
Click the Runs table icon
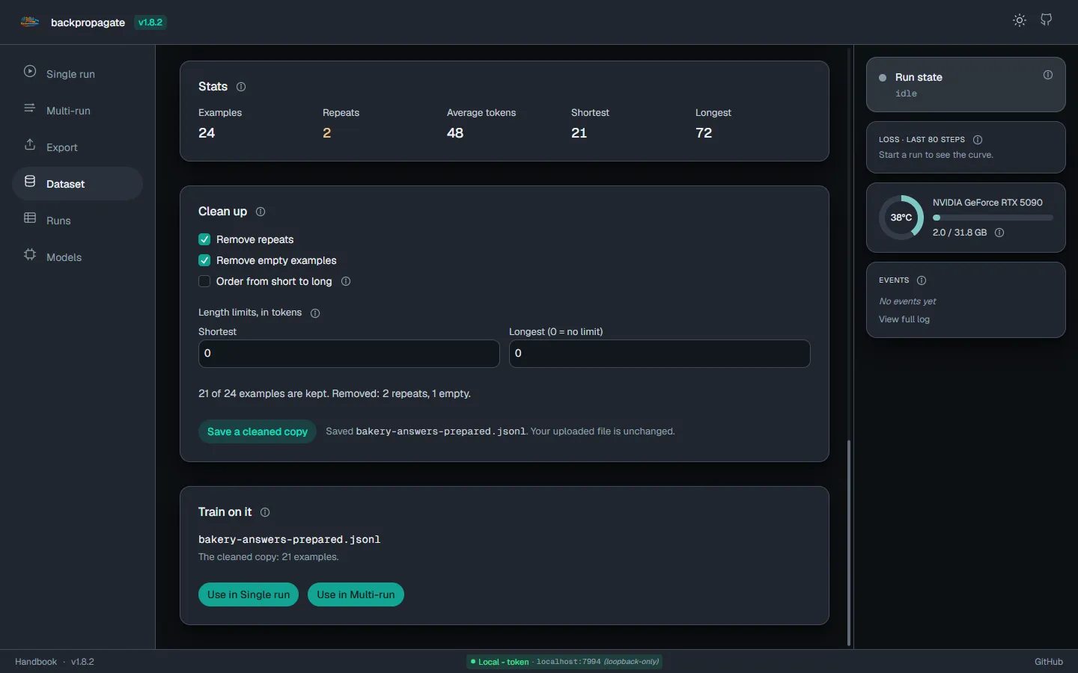[30, 218]
